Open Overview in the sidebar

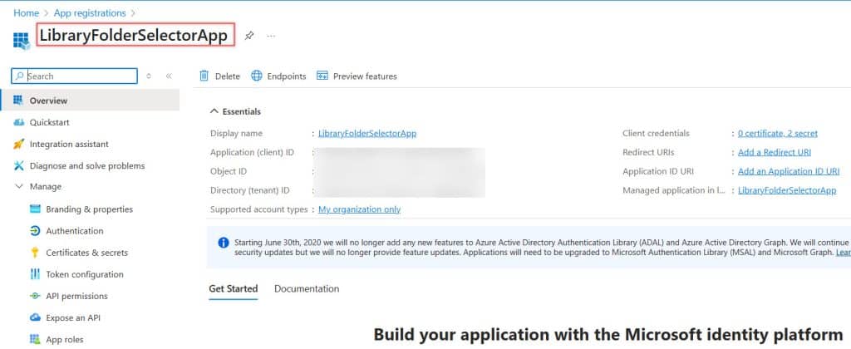coord(90,101)
